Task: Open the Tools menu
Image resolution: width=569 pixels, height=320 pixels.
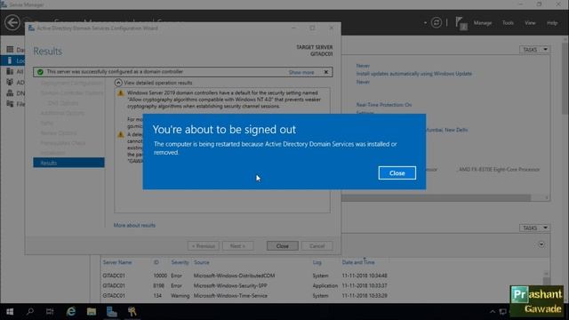Action: 508,23
